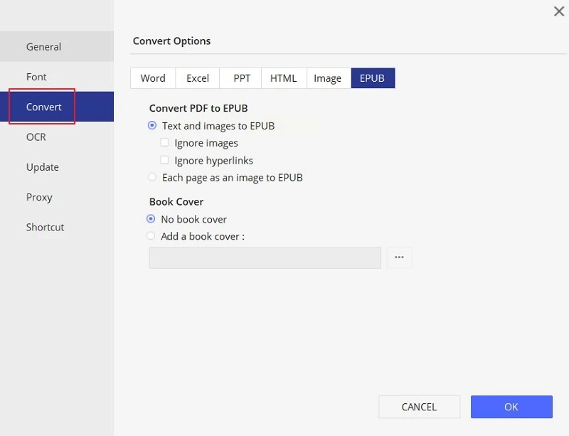Choose 'Each page as an image to EPUB'
Image resolution: width=569 pixels, height=436 pixels.
(152, 177)
